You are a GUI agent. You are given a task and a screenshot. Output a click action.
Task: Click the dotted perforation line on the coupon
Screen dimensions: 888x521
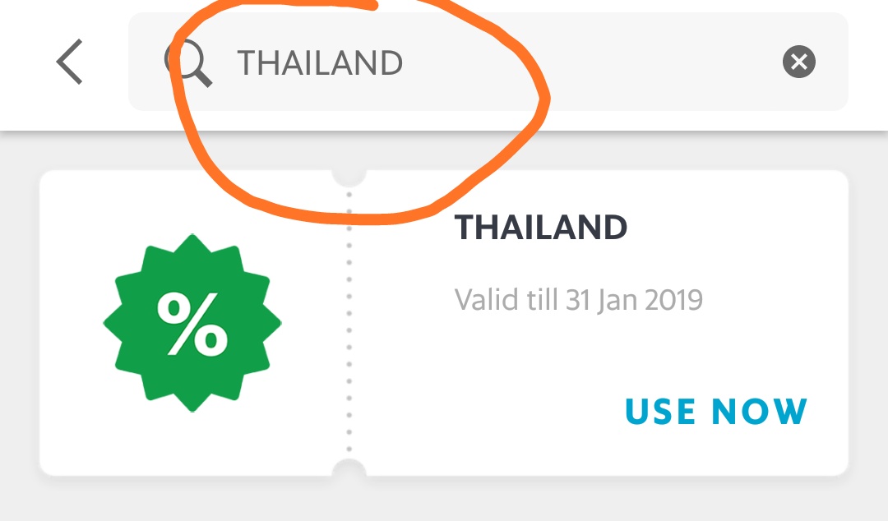pyautogui.click(x=349, y=329)
